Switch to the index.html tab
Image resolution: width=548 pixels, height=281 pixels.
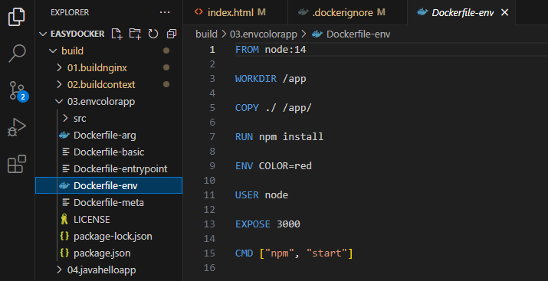coord(235,12)
